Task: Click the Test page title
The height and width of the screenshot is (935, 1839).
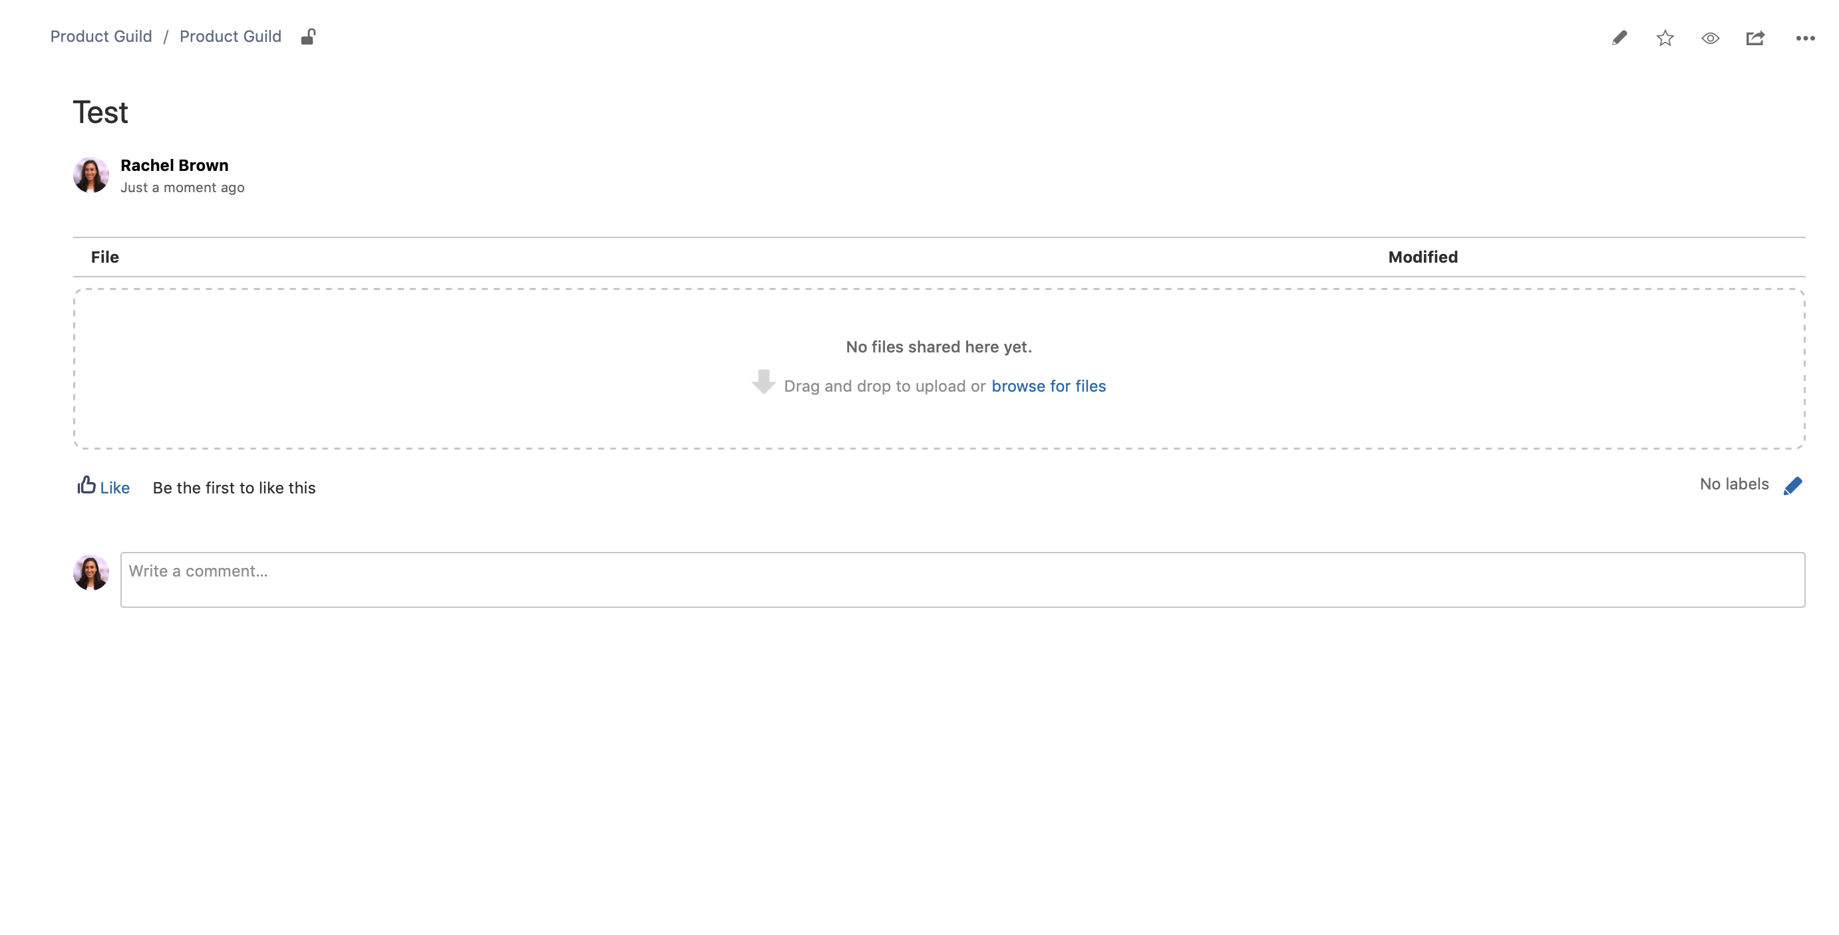Action: [100, 113]
